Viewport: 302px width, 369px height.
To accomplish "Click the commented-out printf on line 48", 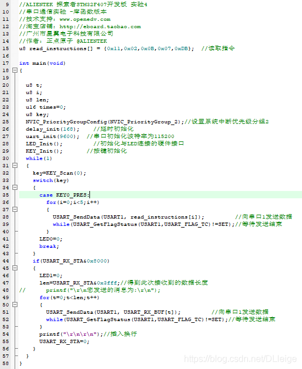I will (103, 290).
